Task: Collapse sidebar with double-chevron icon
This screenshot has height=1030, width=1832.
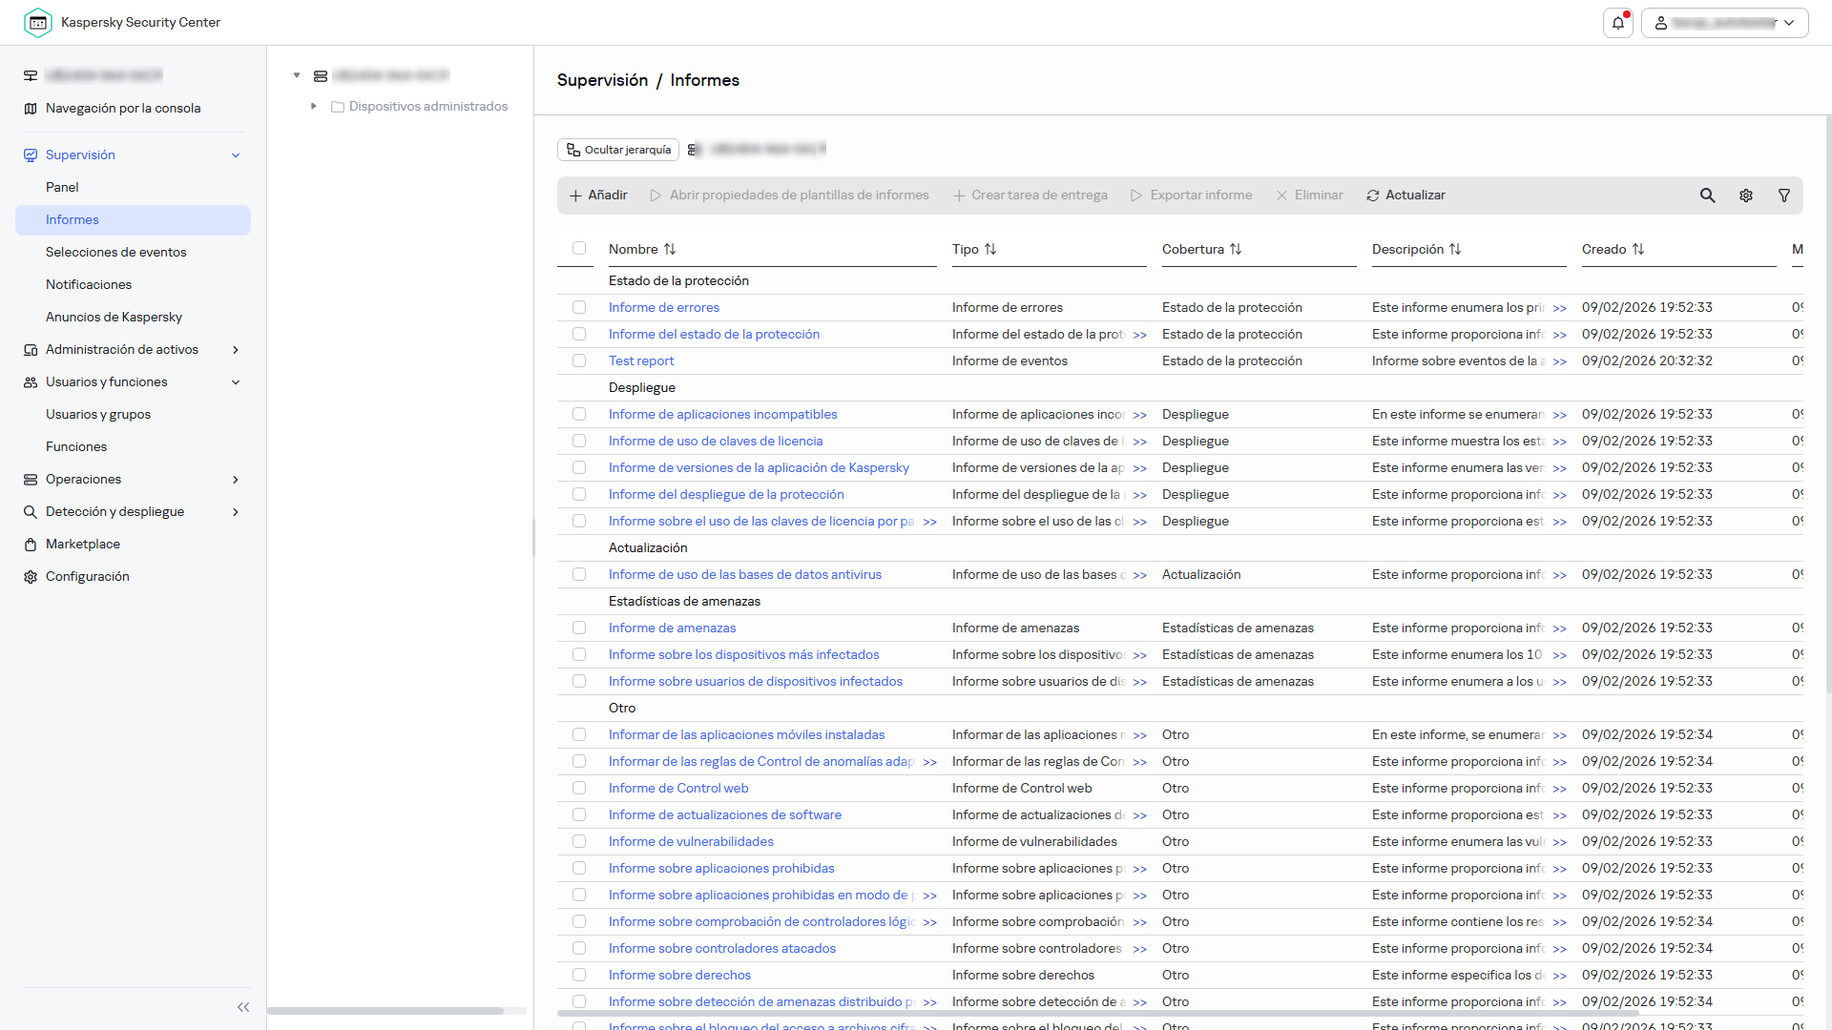Action: coord(243,1007)
